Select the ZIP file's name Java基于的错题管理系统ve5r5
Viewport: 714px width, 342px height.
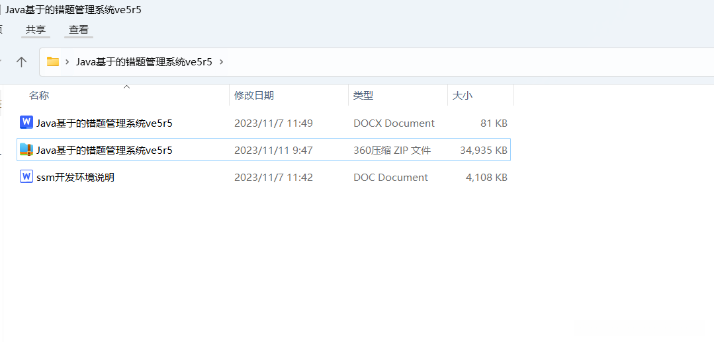(x=105, y=151)
